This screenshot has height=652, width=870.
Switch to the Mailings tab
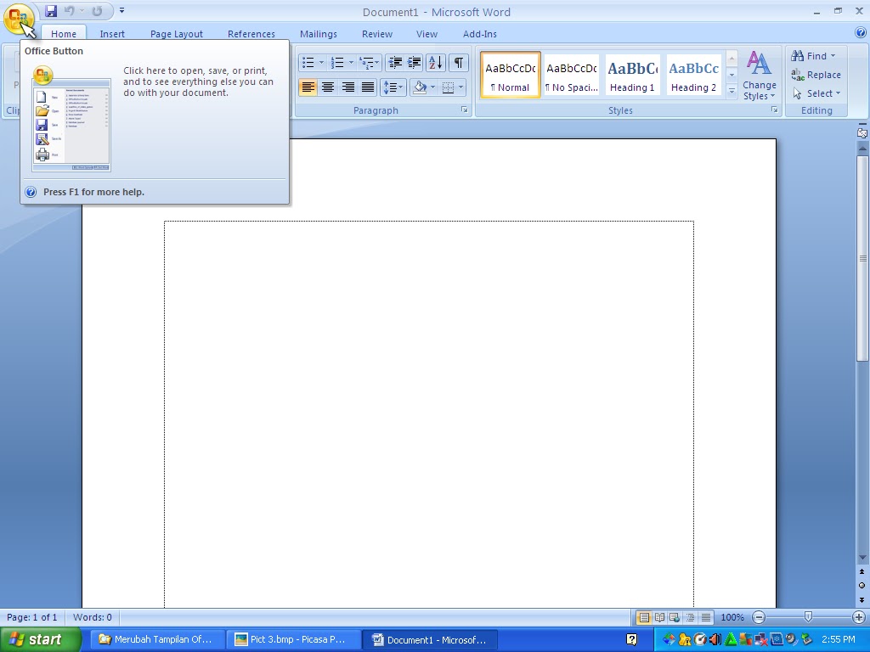click(x=318, y=34)
